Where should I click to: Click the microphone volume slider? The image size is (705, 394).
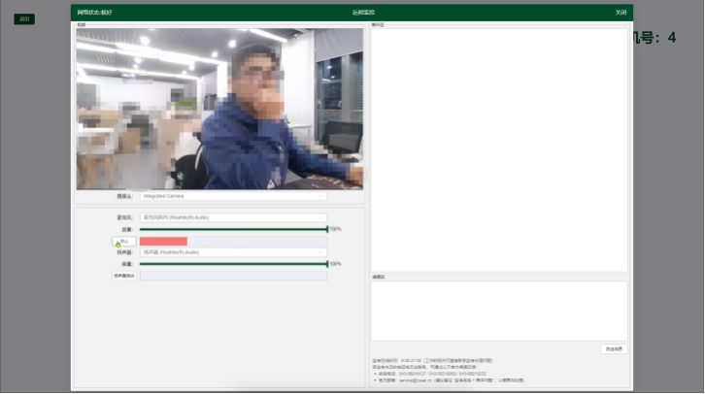pos(233,229)
